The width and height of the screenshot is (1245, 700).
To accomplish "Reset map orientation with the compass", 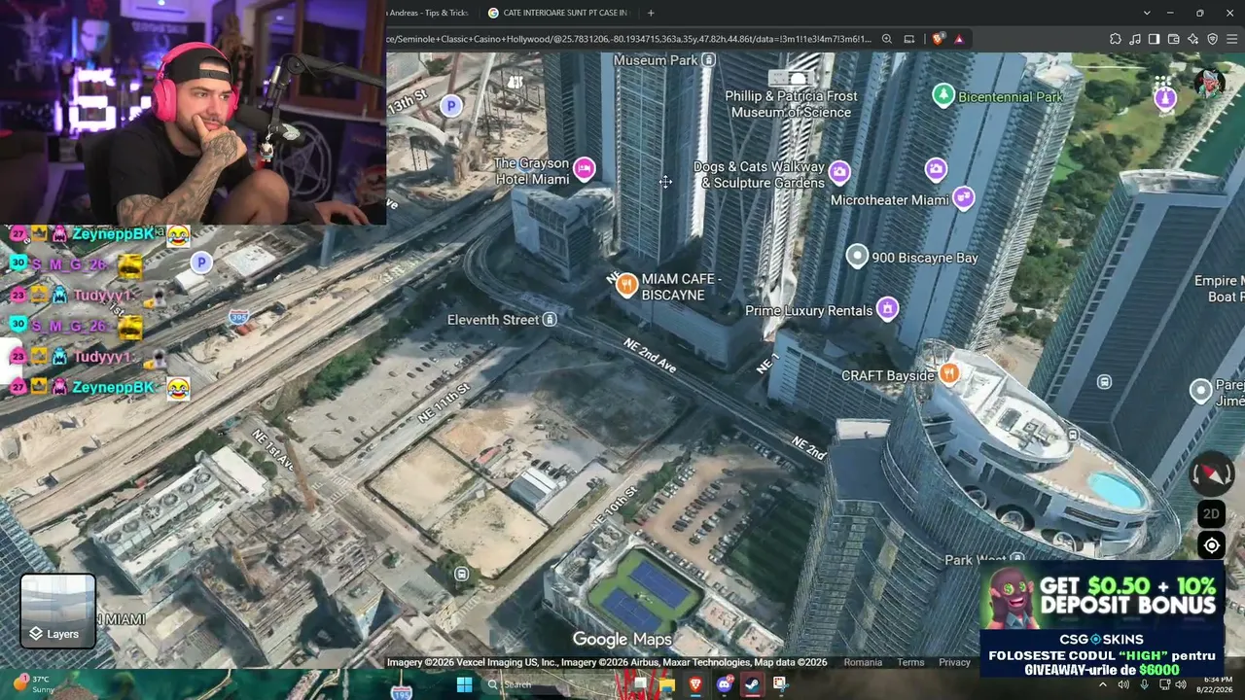I will pyautogui.click(x=1212, y=473).
